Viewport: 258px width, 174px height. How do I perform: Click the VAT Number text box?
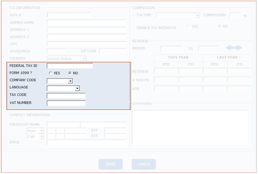66,103
